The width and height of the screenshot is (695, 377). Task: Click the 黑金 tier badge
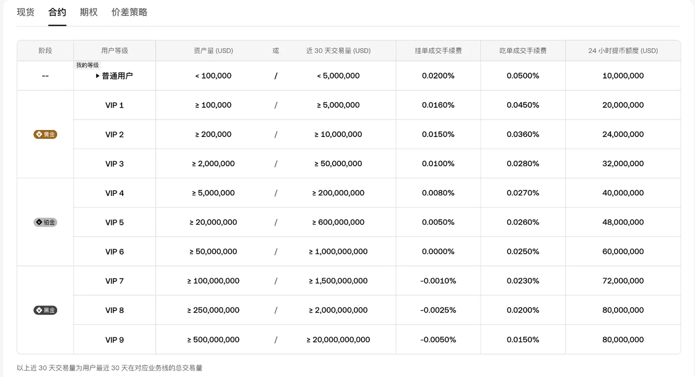pyautogui.click(x=45, y=310)
